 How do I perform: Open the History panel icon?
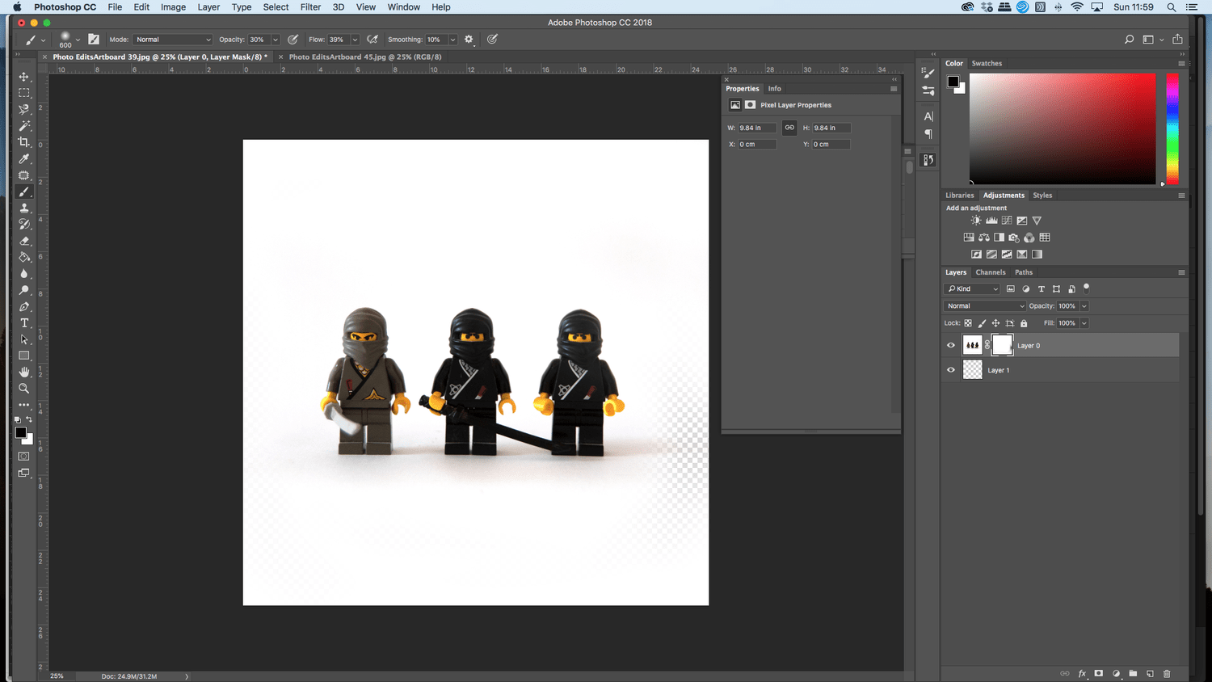(928, 160)
